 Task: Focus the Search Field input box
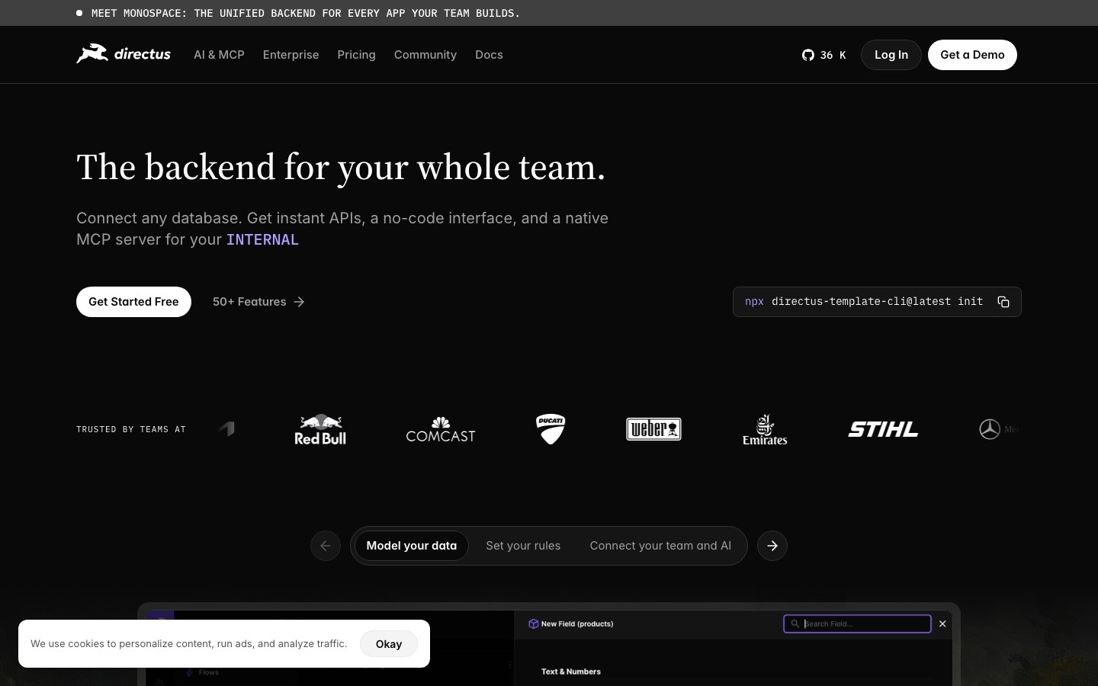pyautogui.click(x=857, y=623)
